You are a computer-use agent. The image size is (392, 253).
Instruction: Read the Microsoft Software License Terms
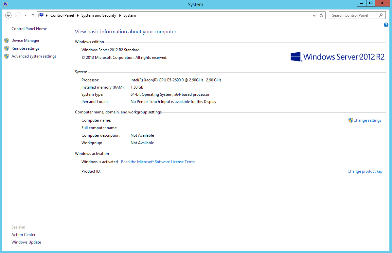point(158,162)
